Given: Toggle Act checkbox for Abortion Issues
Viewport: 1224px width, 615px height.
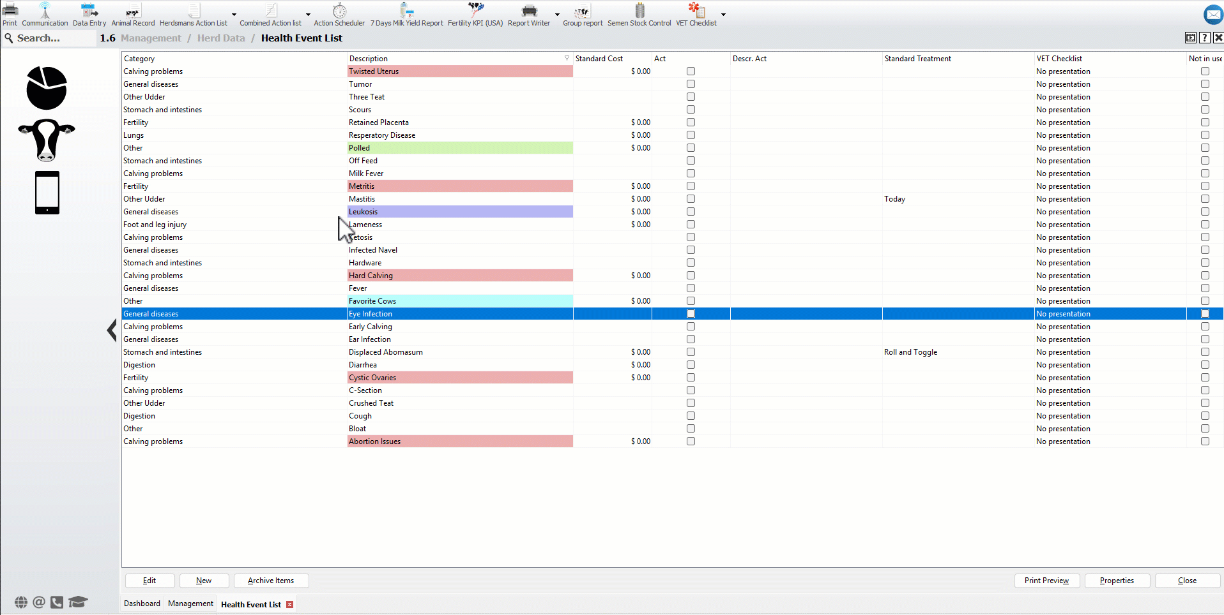Looking at the screenshot, I should [x=691, y=441].
